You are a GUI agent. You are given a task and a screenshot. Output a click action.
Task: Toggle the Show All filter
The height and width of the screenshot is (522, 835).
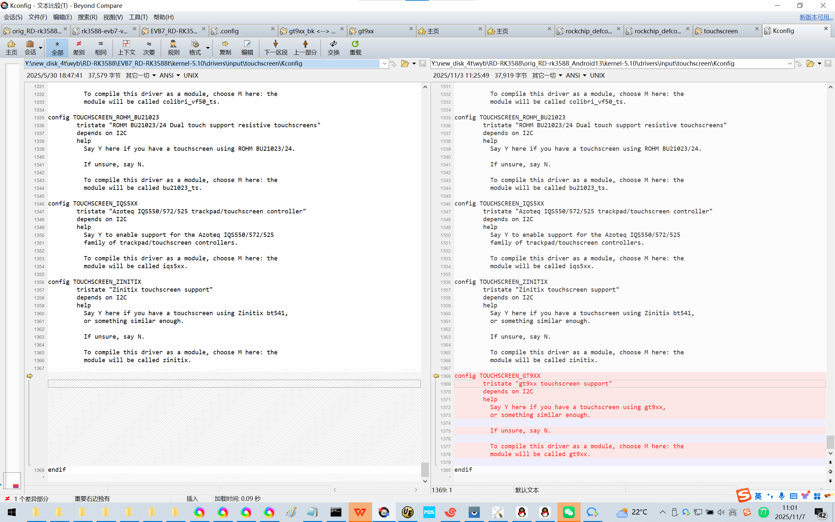(x=57, y=47)
